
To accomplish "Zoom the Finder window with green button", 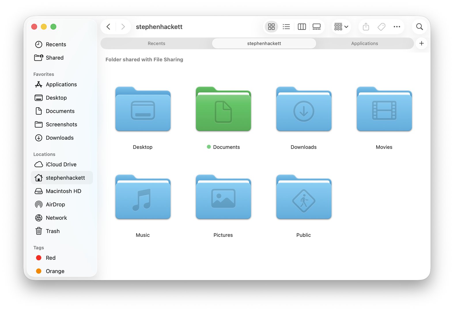I will (x=53, y=27).
